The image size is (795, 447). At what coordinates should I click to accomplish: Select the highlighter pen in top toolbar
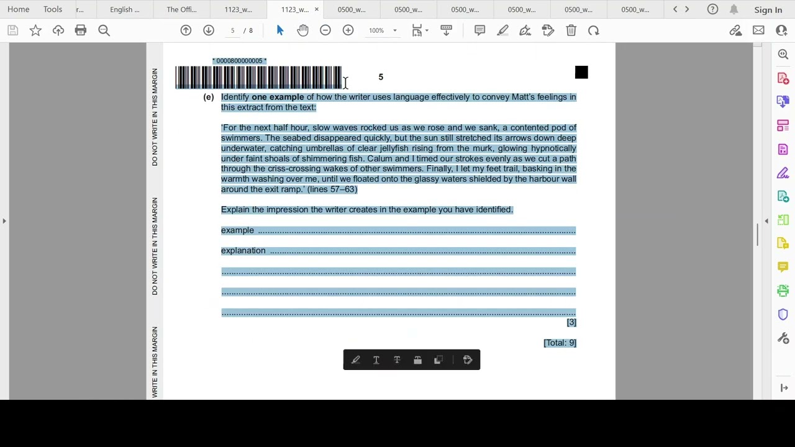(502, 30)
